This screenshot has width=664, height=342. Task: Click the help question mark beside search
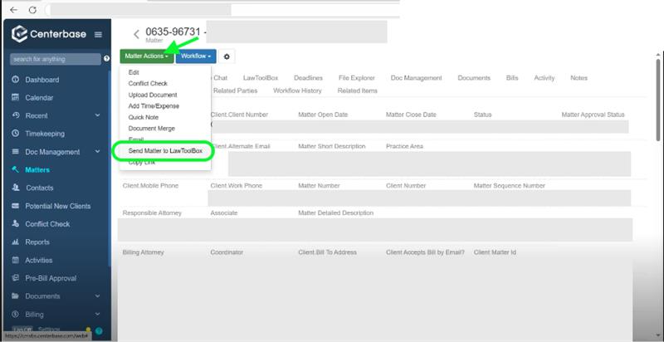[107, 59]
